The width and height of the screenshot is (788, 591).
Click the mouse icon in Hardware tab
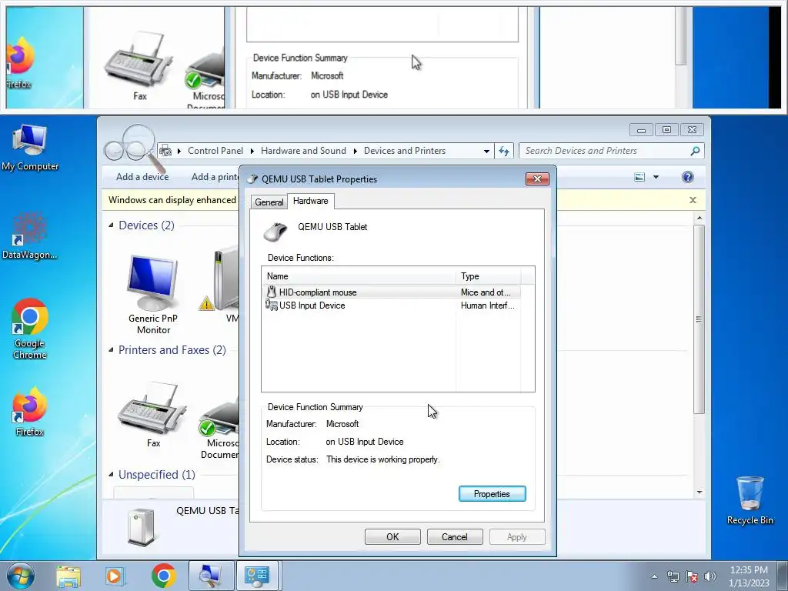coord(275,232)
